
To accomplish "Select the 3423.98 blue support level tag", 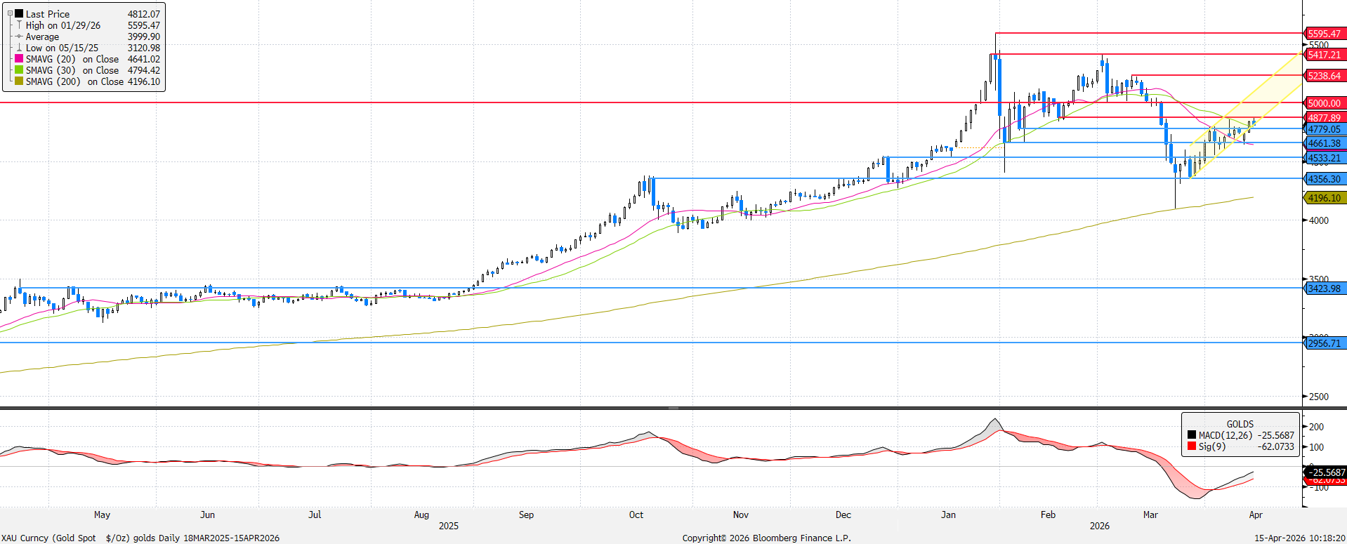I will pos(1324,288).
